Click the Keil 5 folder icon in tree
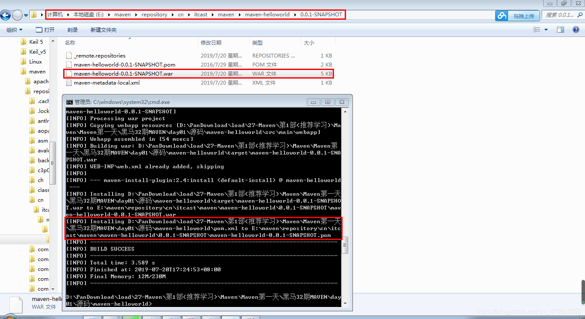 [x=24, y=42]
